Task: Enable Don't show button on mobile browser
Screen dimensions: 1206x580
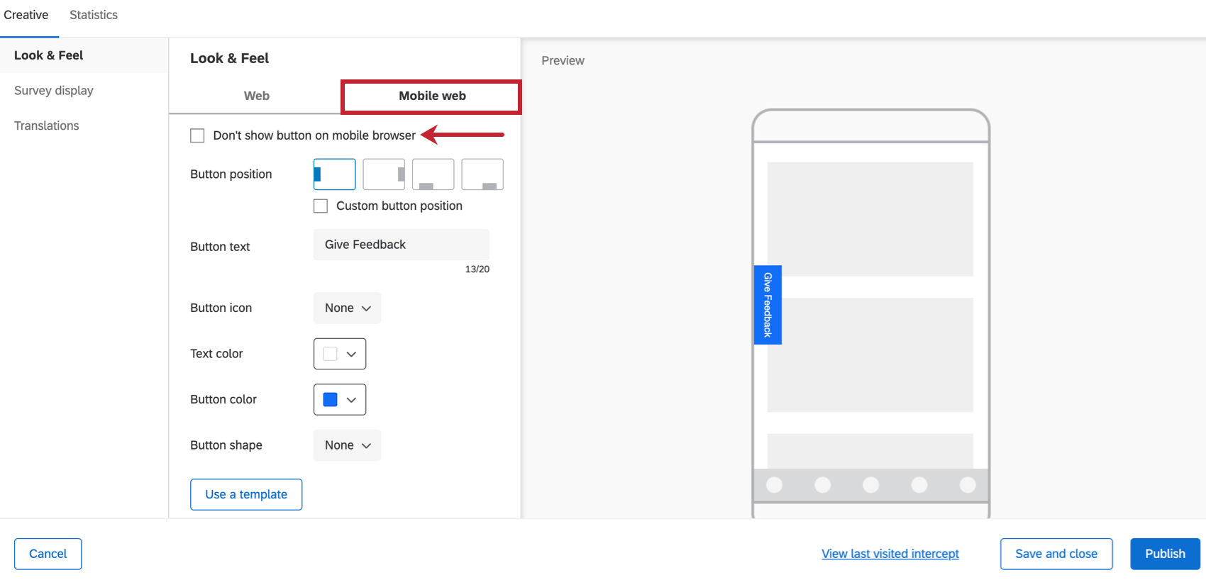Action: click(x=197, y=135)
